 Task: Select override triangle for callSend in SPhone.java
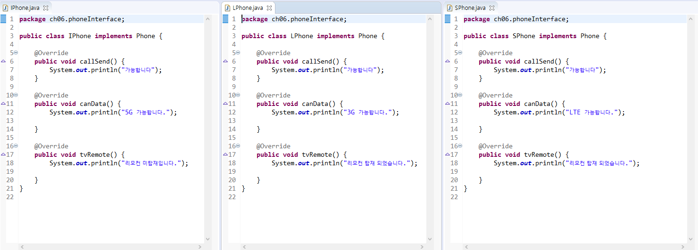click(448, 61)
